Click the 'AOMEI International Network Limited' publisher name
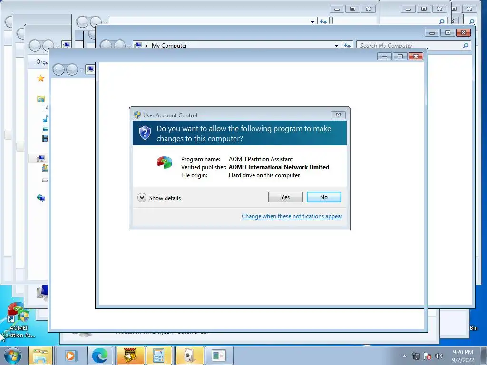Image resolution: width=487 pixels, height=365 pixels. pos(279,167)
